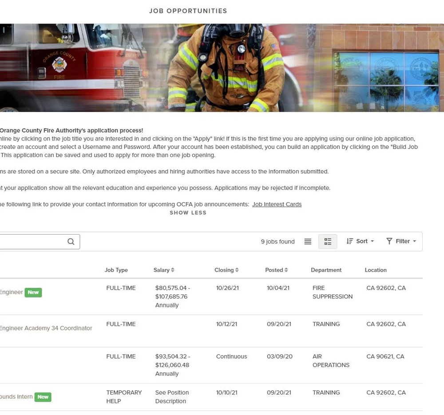Viewport: 444px width, 415px height.
Task: Click the sort-order icon beside Sort
Action: pos(351,241)
